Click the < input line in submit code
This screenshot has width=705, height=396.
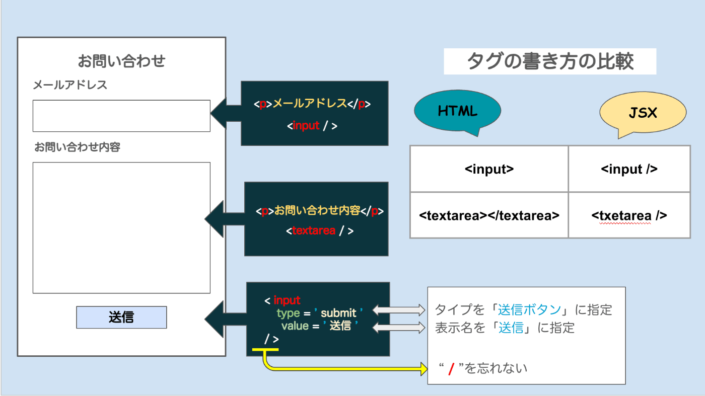(282, 300)
